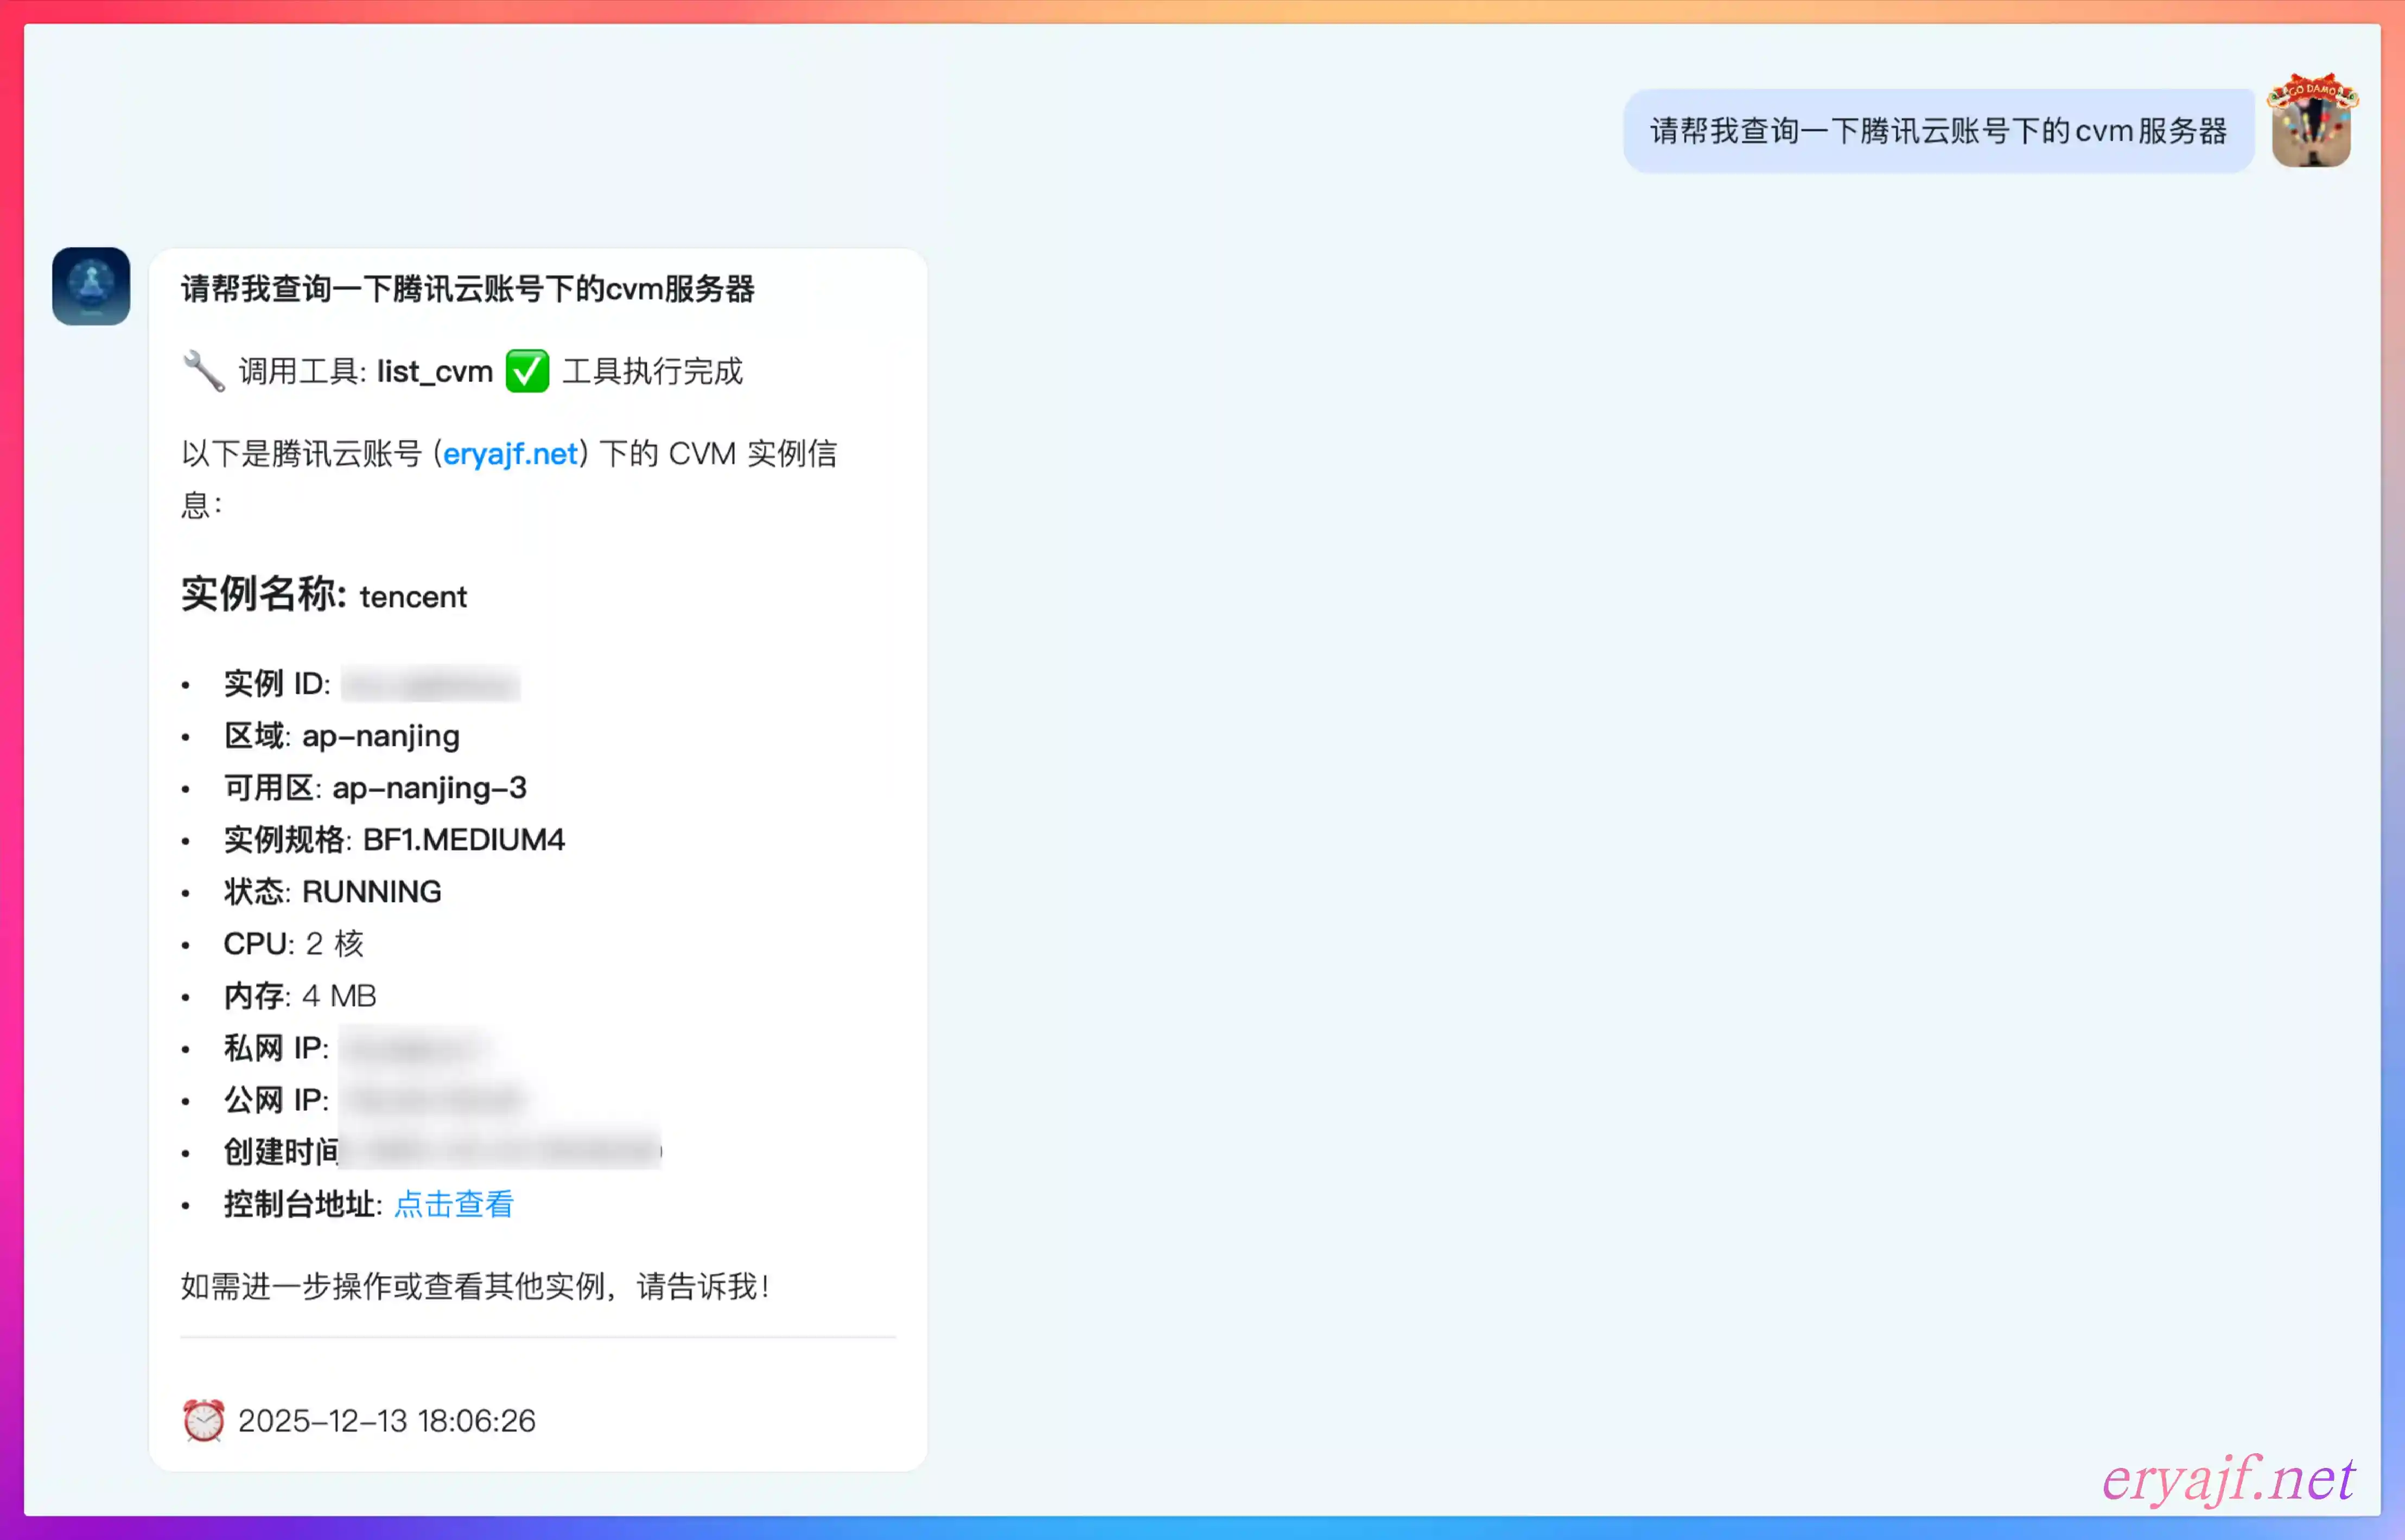Click the blurred private IP value
This screenshot has width=2405, height=1540.
(x=415, y=1048)
